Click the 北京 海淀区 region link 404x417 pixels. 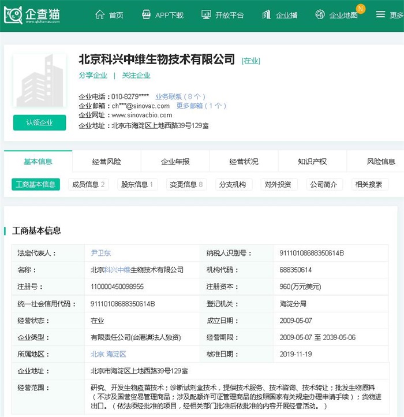coord(109,354)
